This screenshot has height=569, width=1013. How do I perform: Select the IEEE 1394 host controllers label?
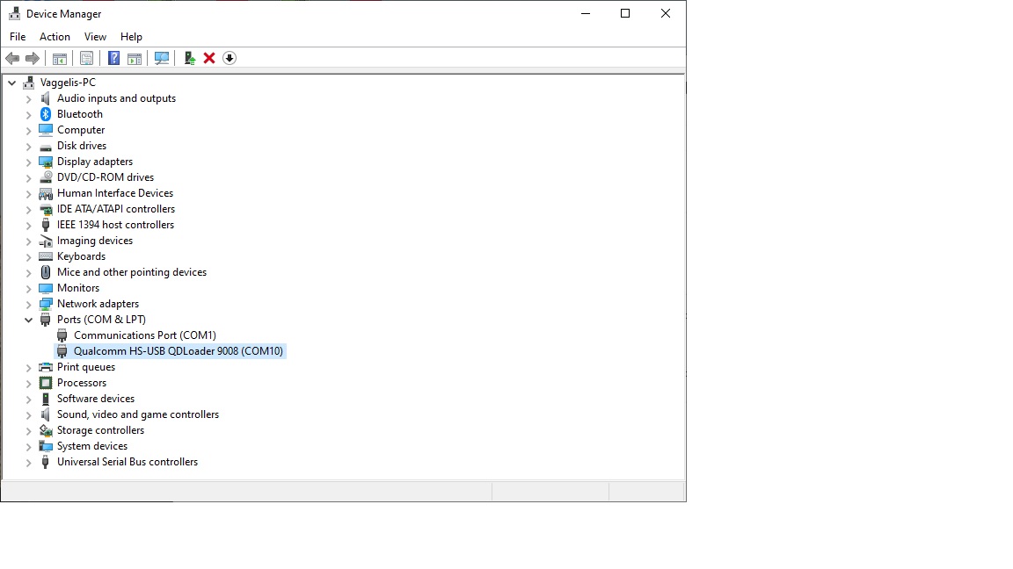116,225
